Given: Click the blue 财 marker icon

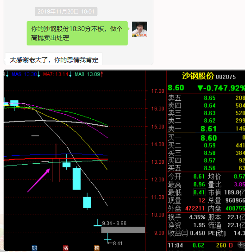Looking at the screenshot, I should [x=34, y=248].
